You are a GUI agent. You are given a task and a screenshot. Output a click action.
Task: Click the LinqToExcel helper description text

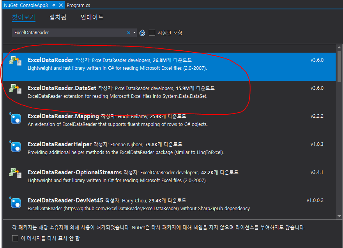click(x=126, y=152)
